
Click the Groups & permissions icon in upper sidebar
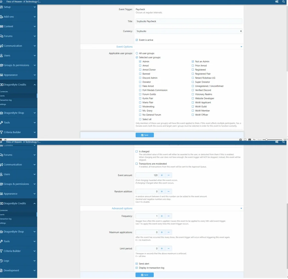[1, 65]
